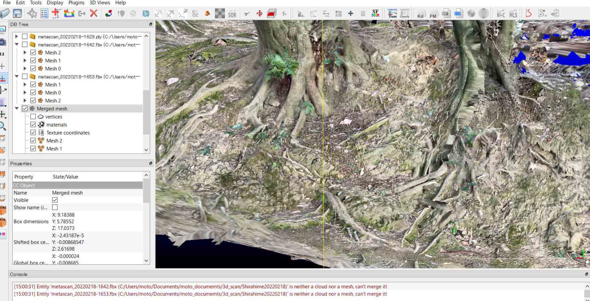This screenshot has height=301, width=590.
Task: Start the Segment scissors tool
Action: coord(246,13)
